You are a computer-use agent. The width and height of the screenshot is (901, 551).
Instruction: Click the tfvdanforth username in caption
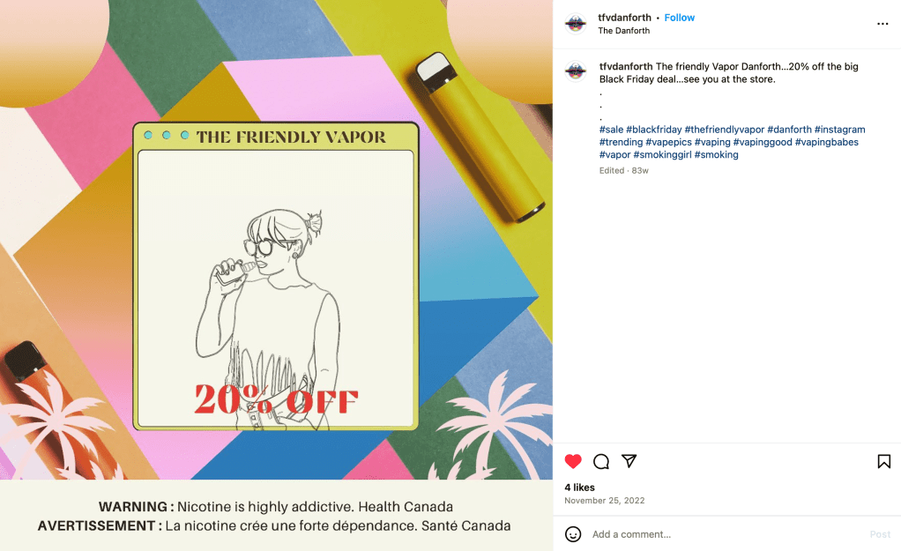[x=626, y=67]
